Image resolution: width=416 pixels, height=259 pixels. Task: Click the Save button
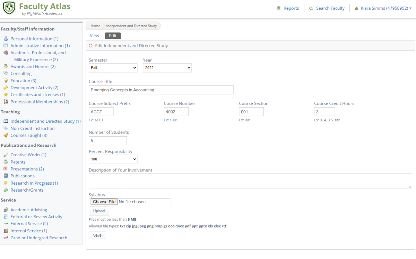(97, 235)
